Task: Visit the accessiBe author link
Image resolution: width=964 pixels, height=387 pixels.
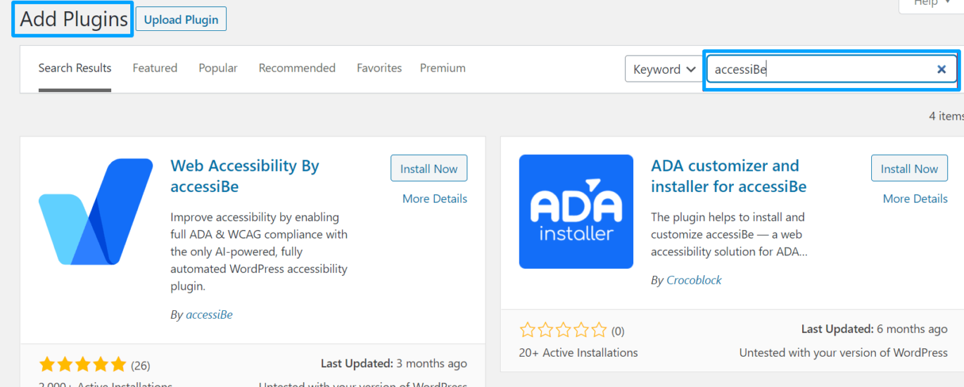Action: pyautogui.click(x=209, y=315)
